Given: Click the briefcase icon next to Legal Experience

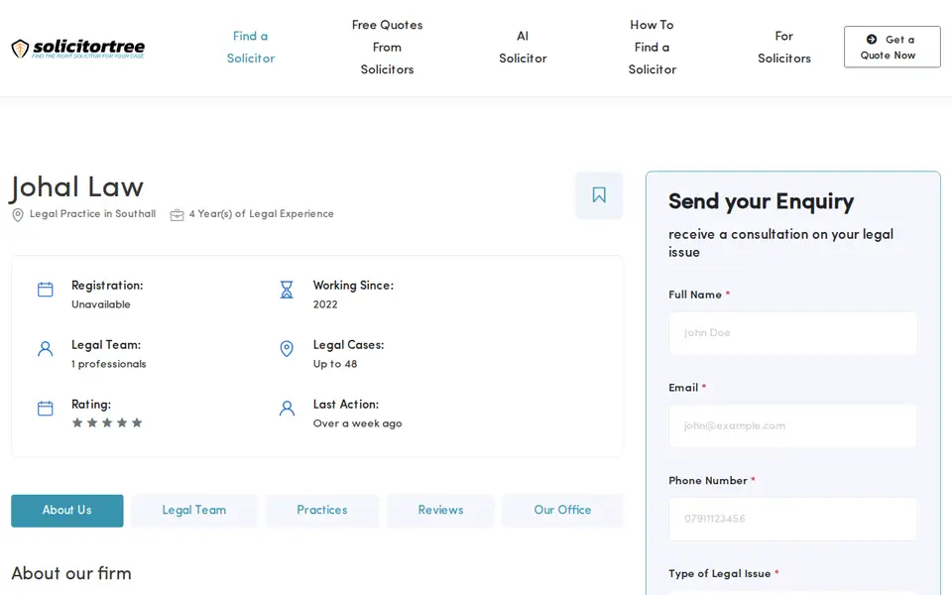Looking at the screenshot, I should pyautogui.click(x=177, y=215).
